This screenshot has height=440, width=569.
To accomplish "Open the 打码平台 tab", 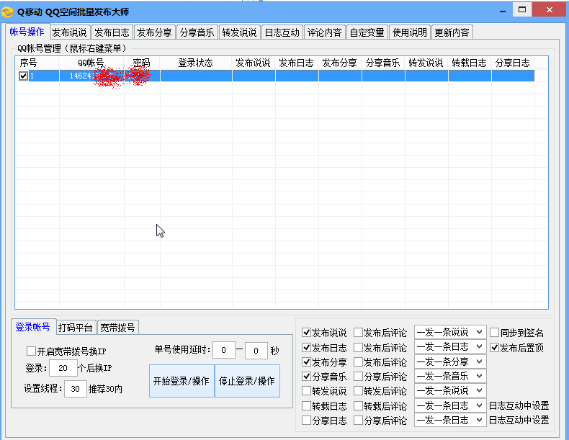I will (76, 328).
